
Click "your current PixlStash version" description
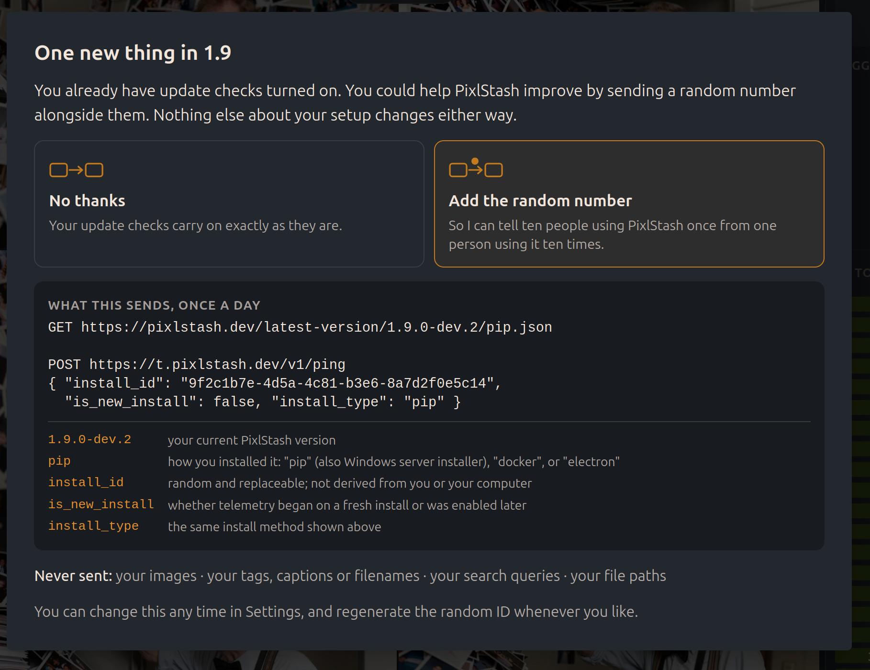coord(252,440)
